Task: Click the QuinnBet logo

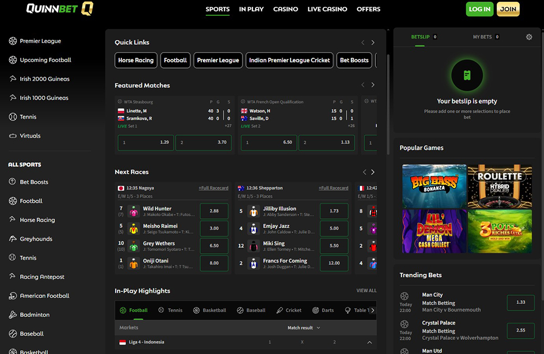Action: tap(60, 8)
